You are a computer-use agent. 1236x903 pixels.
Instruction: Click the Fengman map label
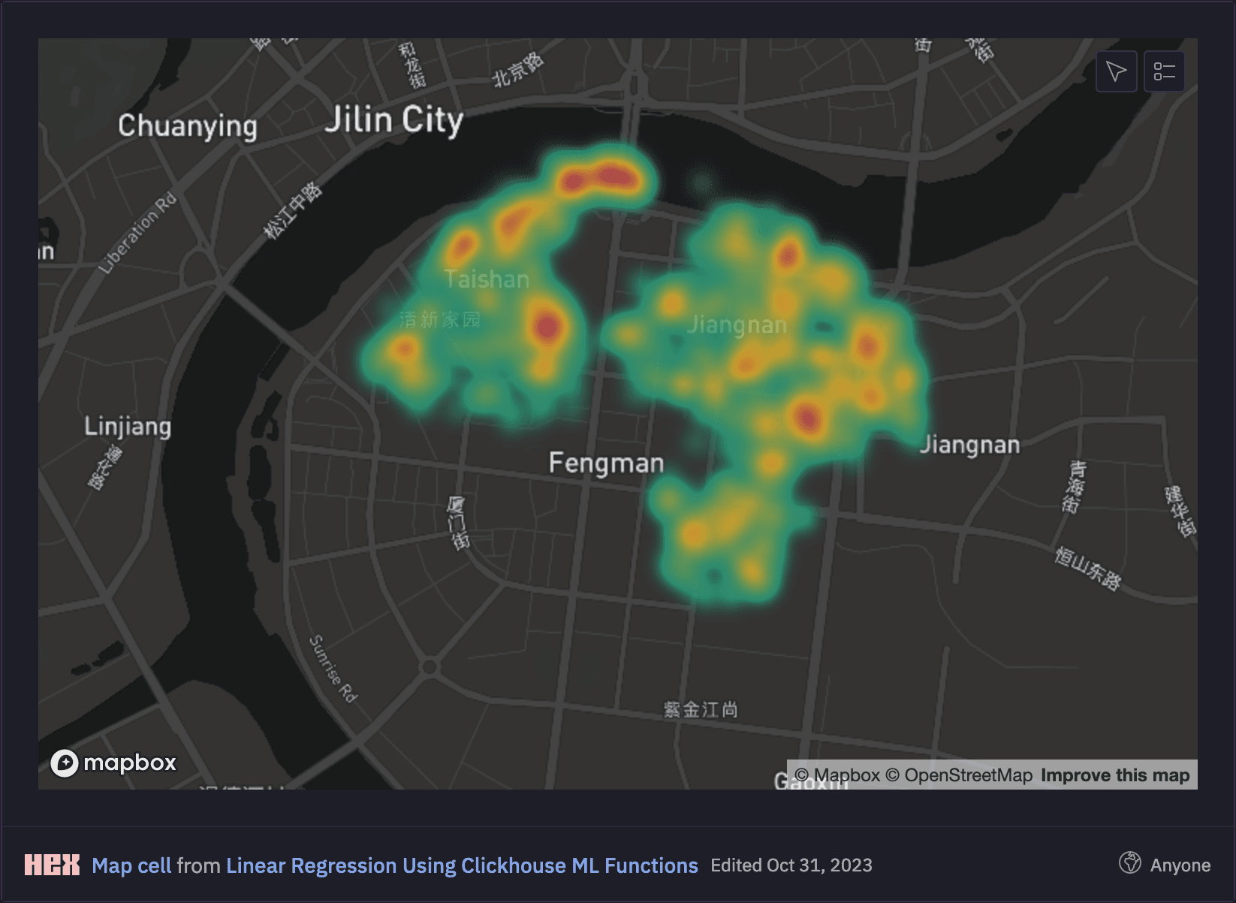[x=606, y=463]
